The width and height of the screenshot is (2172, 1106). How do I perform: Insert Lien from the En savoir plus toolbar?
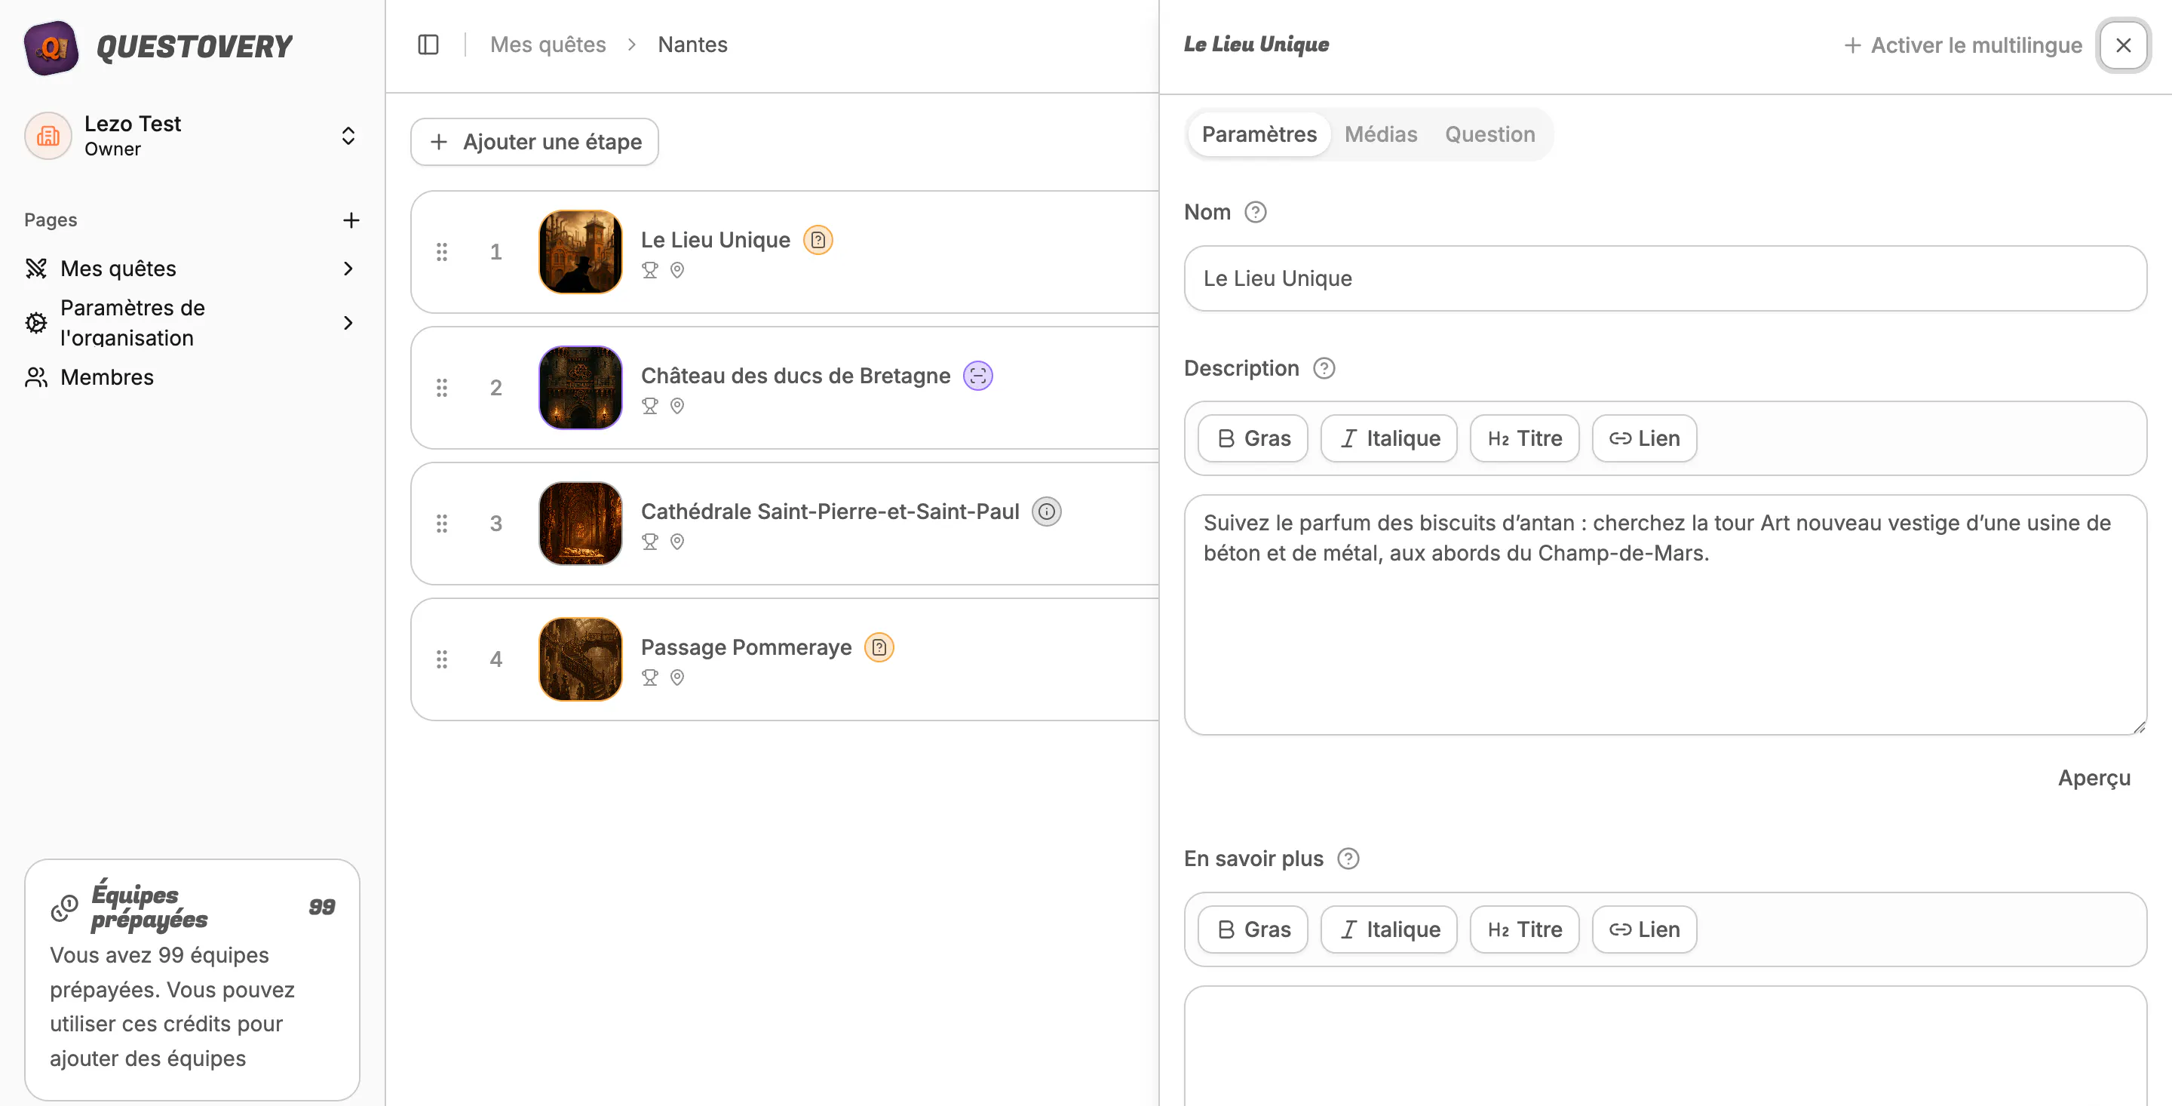coord(1644,929)
